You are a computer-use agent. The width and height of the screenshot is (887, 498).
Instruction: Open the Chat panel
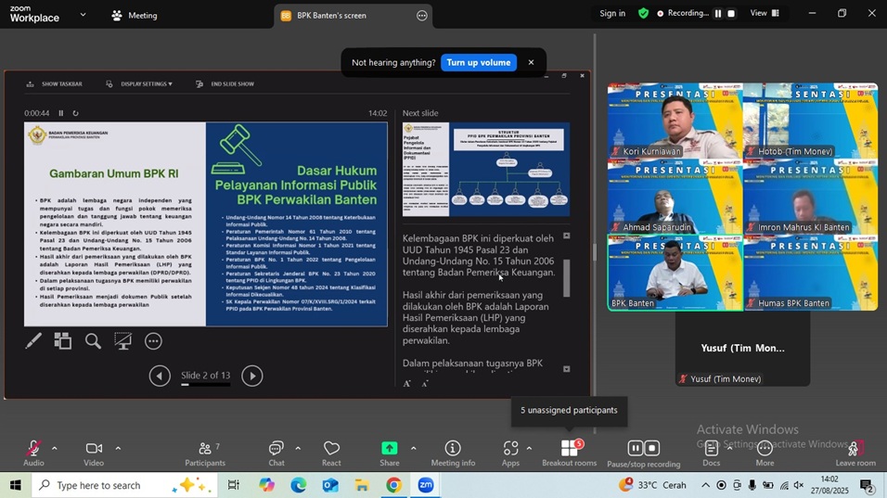[x=276, y=453]
